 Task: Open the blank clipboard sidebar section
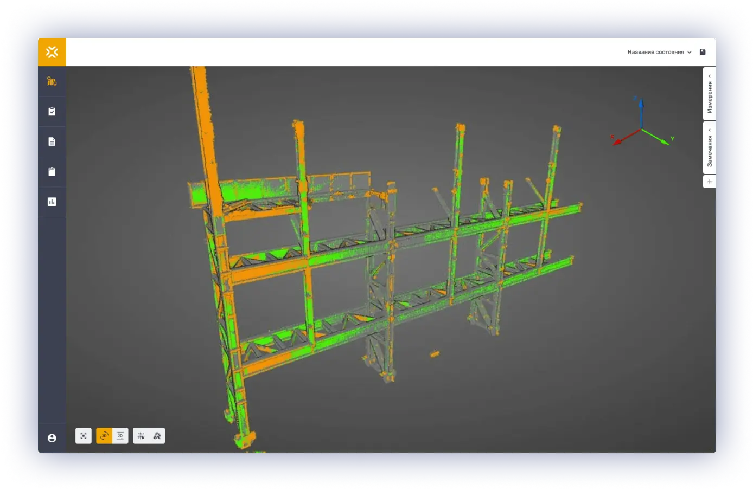pos(52,172)
